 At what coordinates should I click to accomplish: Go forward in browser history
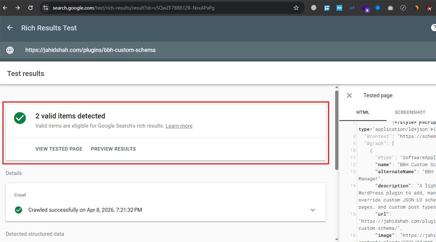17,8
